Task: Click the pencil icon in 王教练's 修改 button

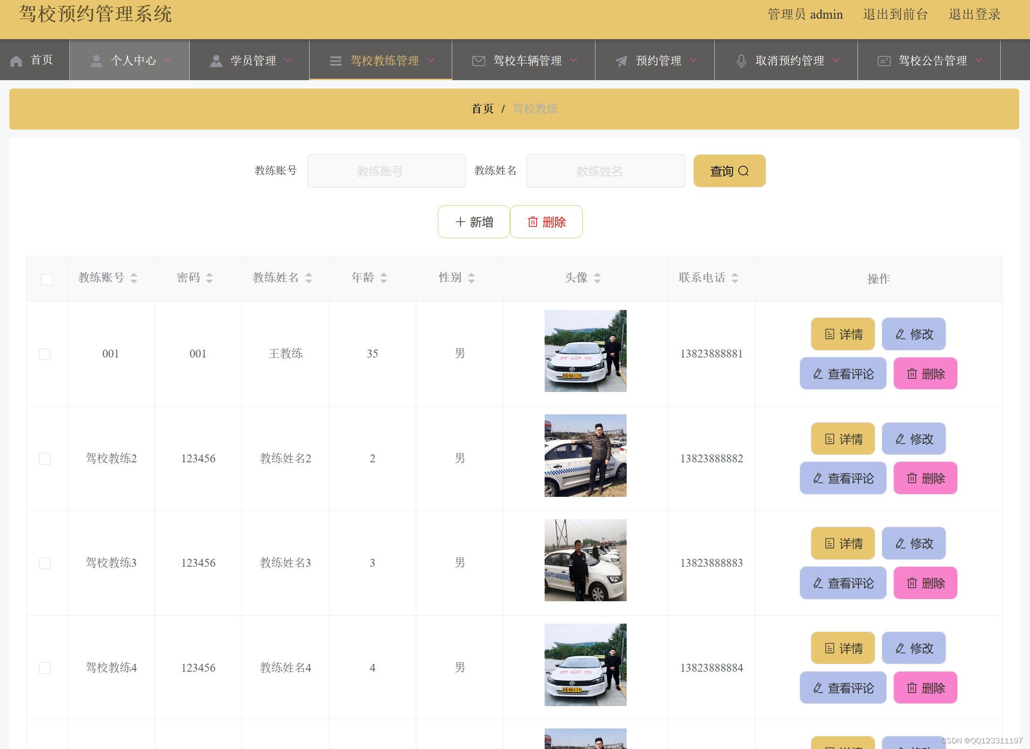Action: (900, 334)
